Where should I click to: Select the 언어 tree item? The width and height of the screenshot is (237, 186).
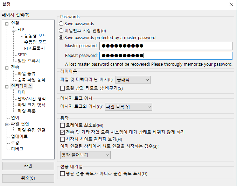click(x=15, y=117)
